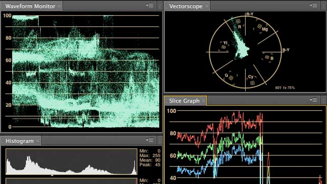Click the R target box in vectorscope

tap(238, 21)
